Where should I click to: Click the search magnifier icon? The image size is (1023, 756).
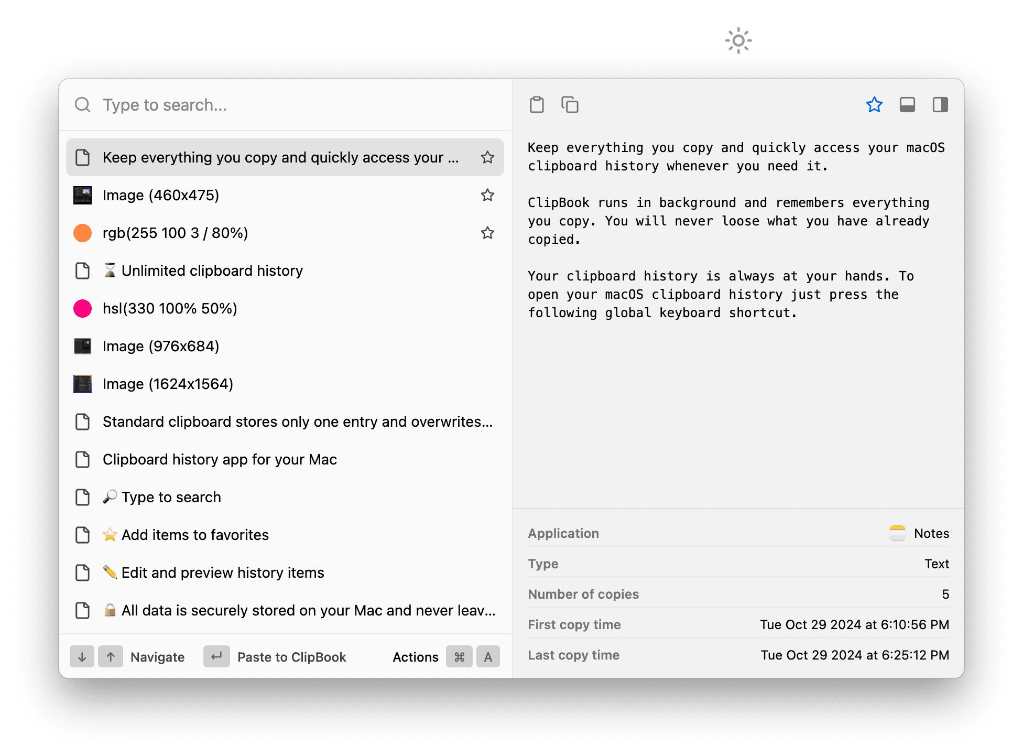pos(82,104)
